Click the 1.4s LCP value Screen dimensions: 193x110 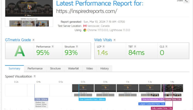pos(102,53)
